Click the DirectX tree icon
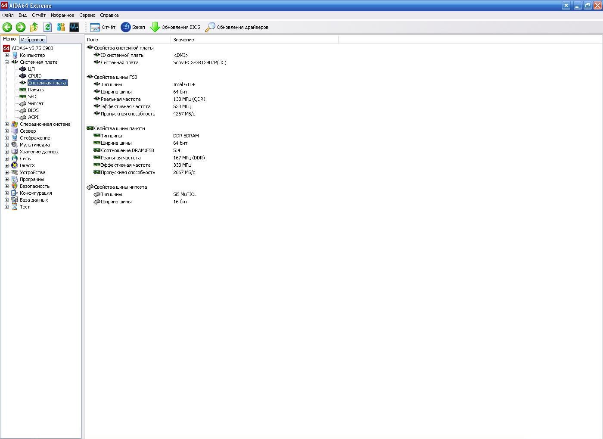 click(15, 165)
